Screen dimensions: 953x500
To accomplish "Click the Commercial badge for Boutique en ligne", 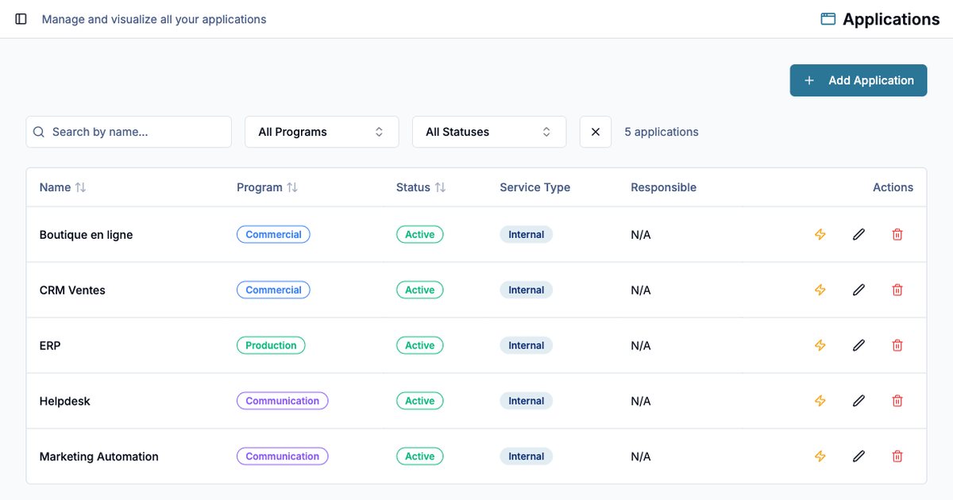I will 273,234.
